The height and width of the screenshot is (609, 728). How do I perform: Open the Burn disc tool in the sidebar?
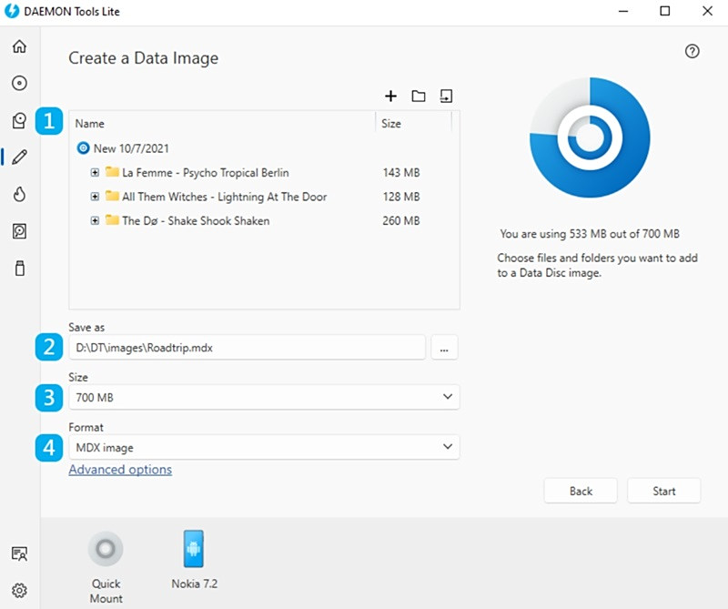point(18,194)
